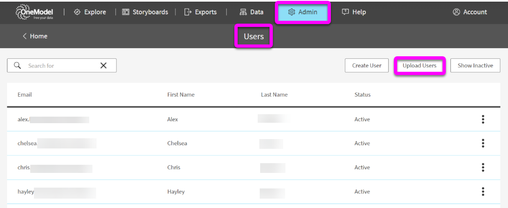
Task: Click the OneModel logo
Action: (x=34, y=12)
